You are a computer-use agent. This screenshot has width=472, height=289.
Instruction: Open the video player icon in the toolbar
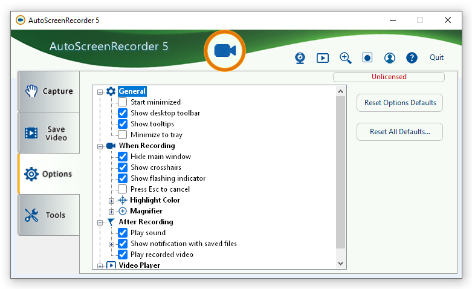click(x=322, y=58)
